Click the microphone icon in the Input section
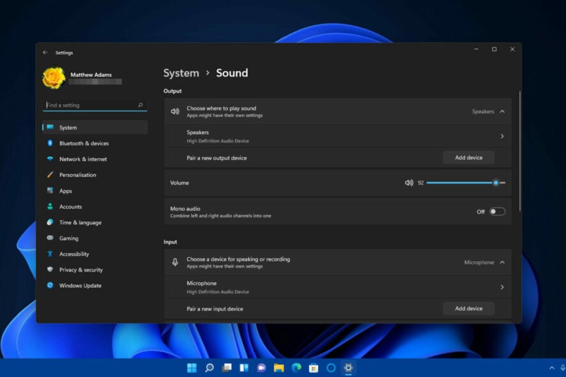The width and height of the screenshot is (566, 377). tap(173, 262)
